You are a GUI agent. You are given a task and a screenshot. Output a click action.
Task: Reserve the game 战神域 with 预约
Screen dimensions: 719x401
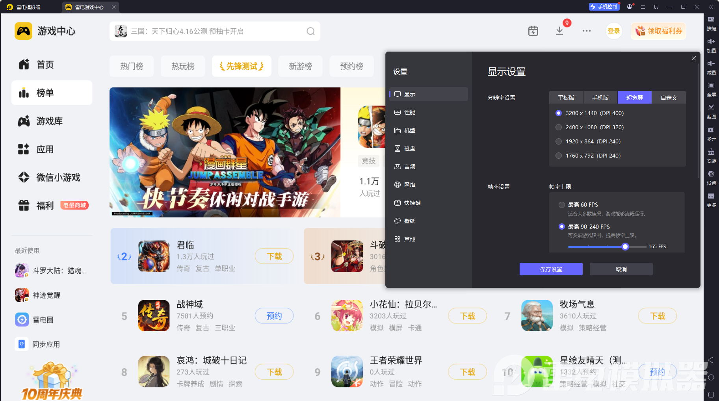pos(274,316)
